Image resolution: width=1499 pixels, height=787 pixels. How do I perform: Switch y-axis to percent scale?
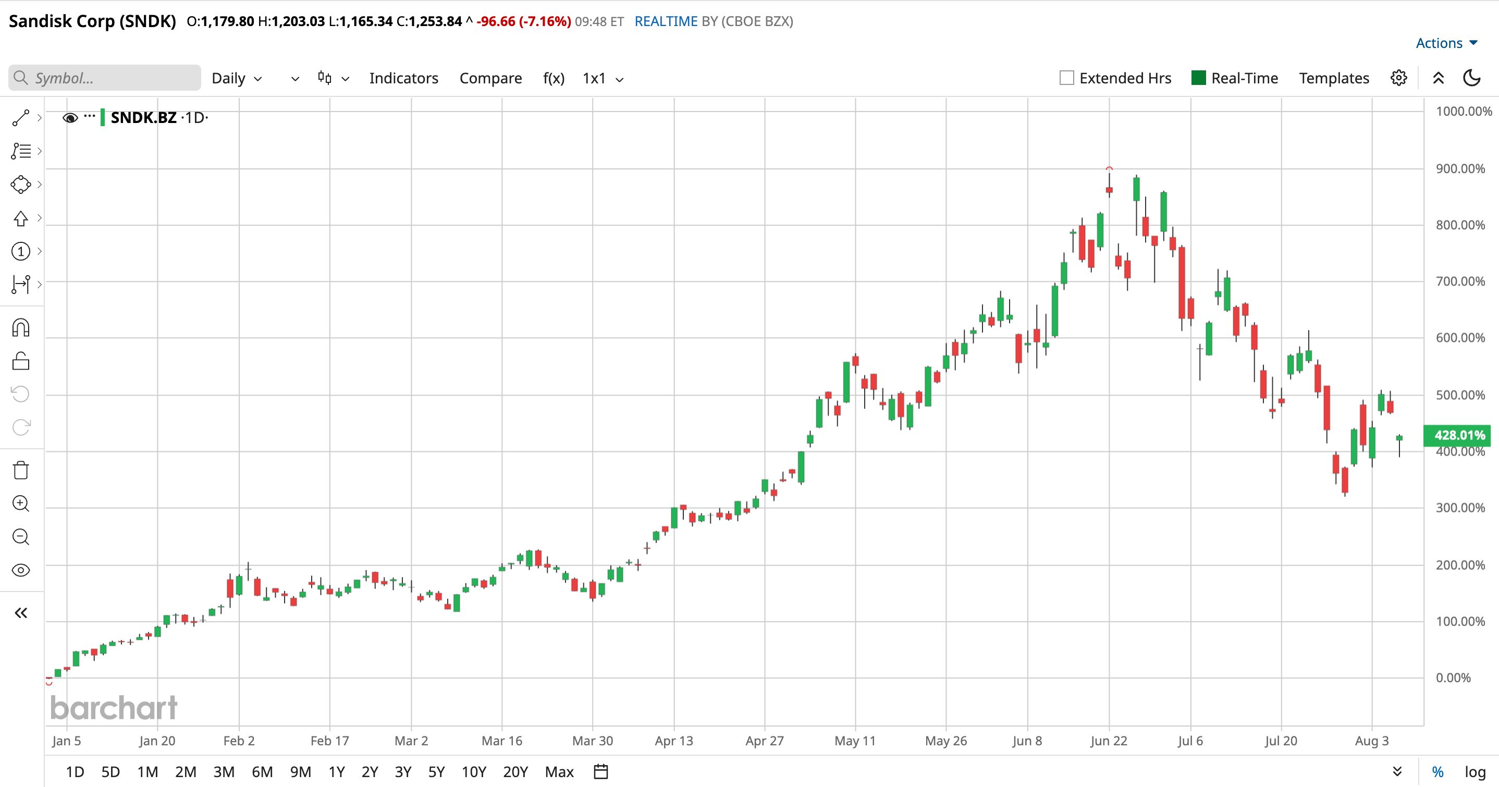click(1438, 772)
